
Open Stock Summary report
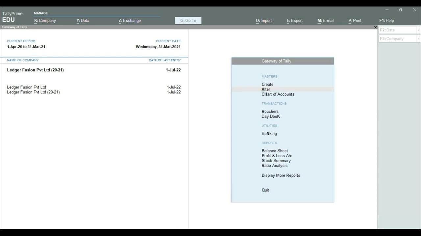[x=276, y=161]
